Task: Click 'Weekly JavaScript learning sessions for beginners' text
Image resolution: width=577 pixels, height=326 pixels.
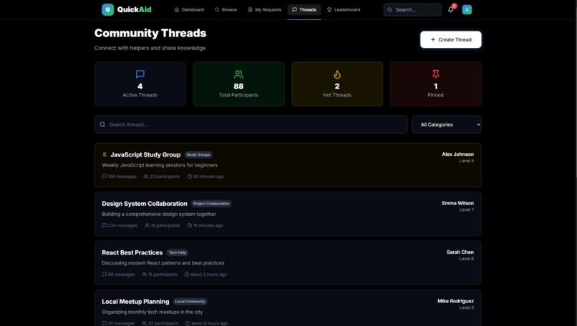Action: click(x=160, y=165)
